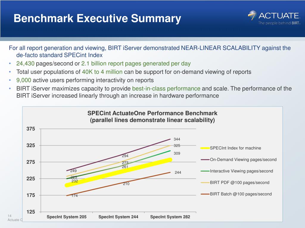Click the green "40K to 4 million" text

click(x=102, y=72)
